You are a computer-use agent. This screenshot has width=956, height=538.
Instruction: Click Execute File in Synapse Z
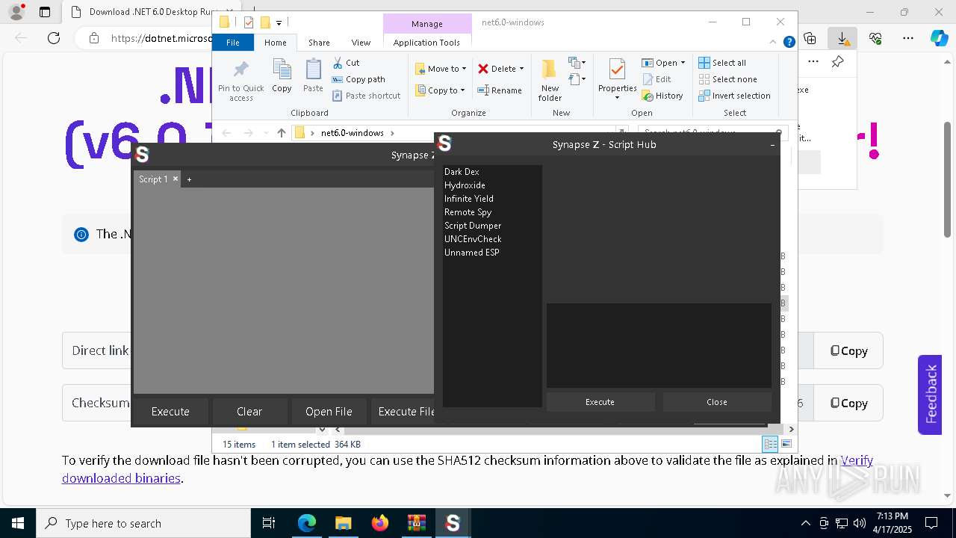click(403, 412)
